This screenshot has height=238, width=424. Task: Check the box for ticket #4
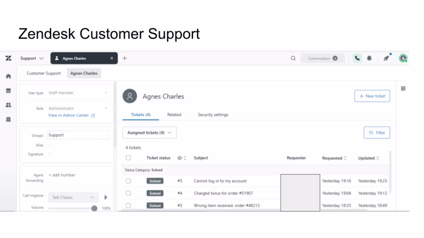pos(128,193)
